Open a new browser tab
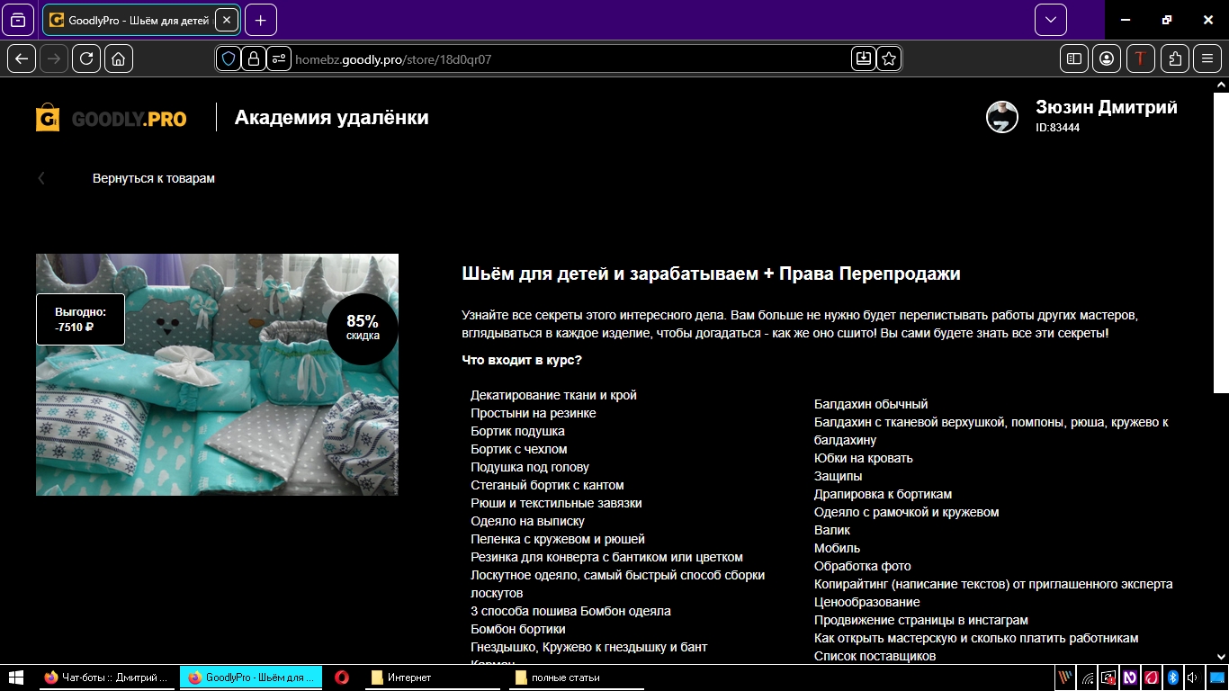The height and width of the screenshot is (691, 1229). (x=261, y=20)
